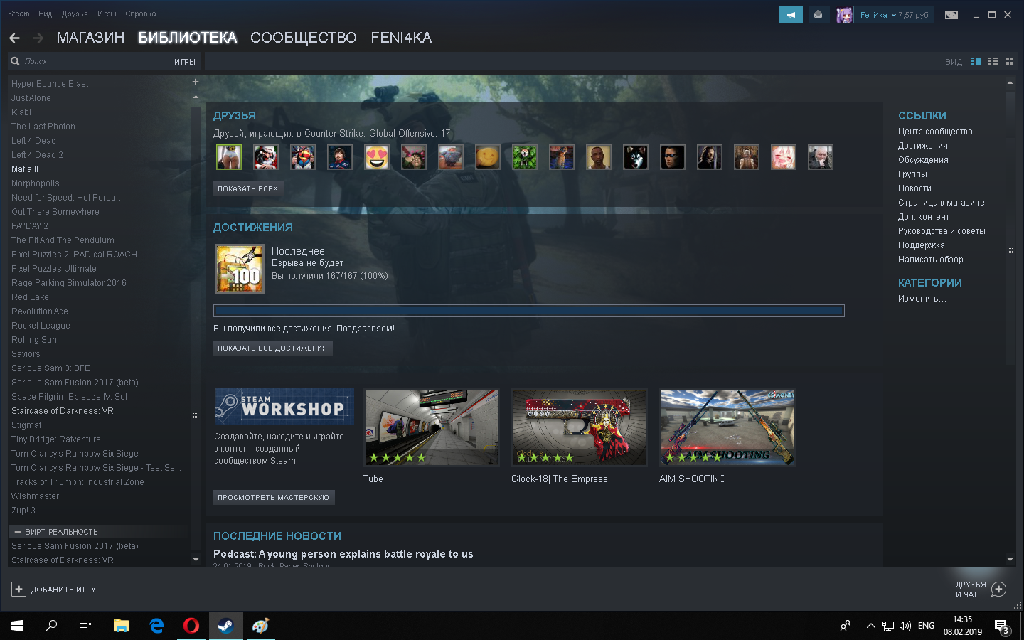Viewport: 1024px width, 640px height.
Task: Open the Справка menu
Action: click(141, 14)
